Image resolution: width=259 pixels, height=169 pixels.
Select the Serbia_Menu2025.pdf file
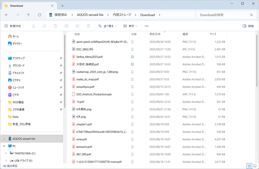tap(90, 57)
